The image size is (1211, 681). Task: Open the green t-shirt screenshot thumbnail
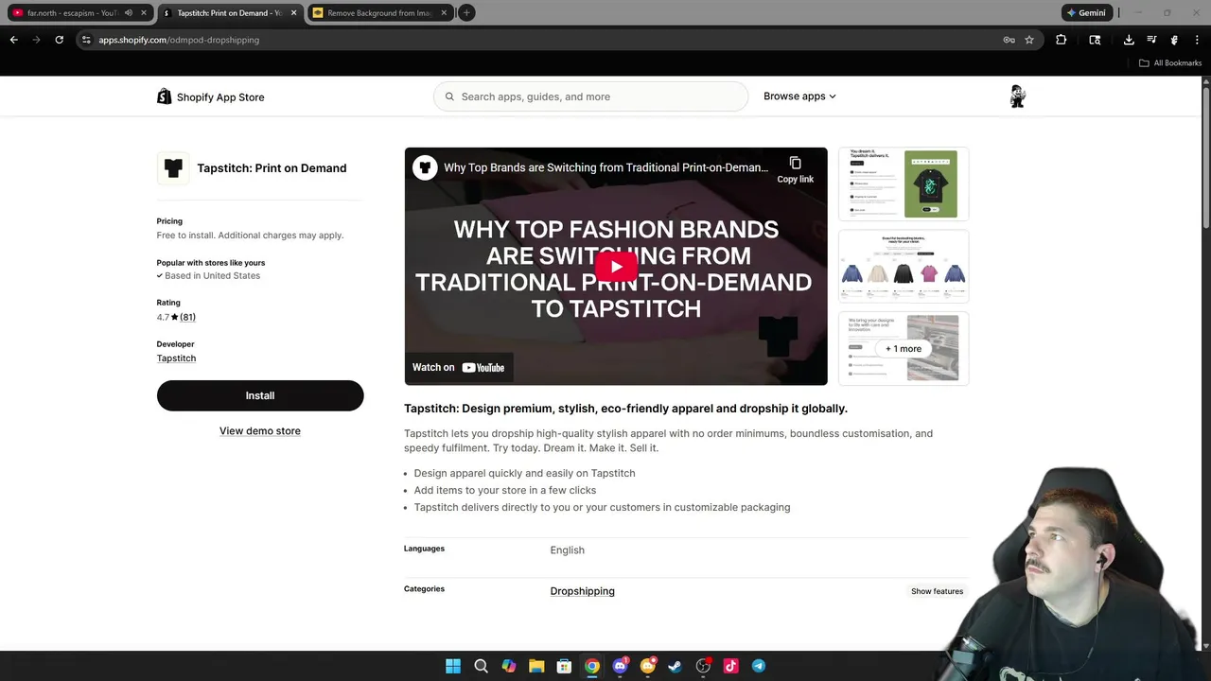tap(904, 183)
